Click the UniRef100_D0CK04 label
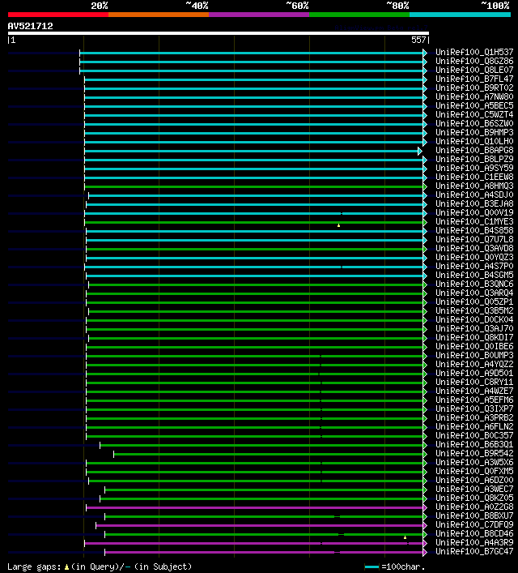Screen dimensions: 518x573 tap(474, 320)
